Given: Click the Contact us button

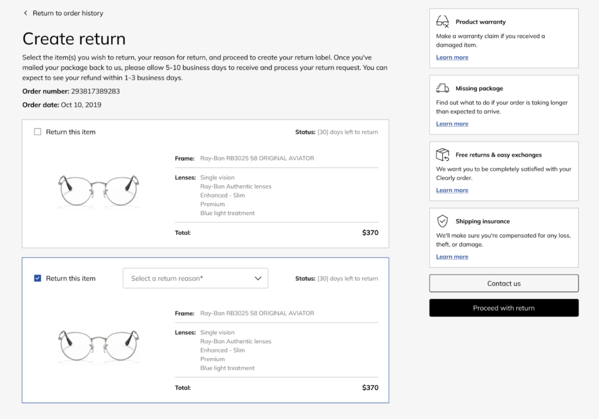Looking at the screenshot, I should point(504,283).
